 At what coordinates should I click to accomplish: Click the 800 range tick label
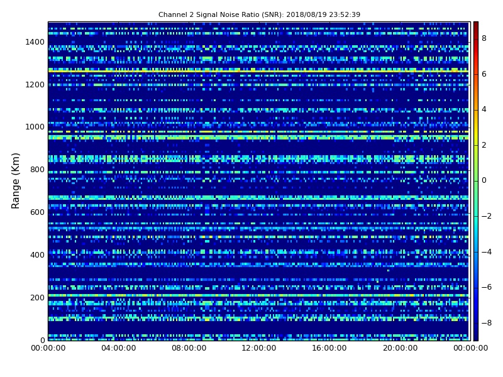[37, 170]
